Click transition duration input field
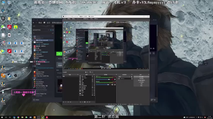This screenshot has height=119, width=213. (x=126, y=79)
